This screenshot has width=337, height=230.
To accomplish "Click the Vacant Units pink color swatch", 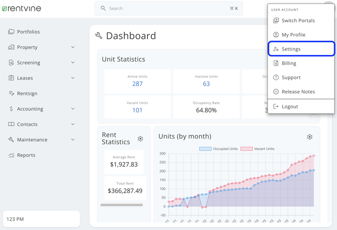I will coord(246,149).
